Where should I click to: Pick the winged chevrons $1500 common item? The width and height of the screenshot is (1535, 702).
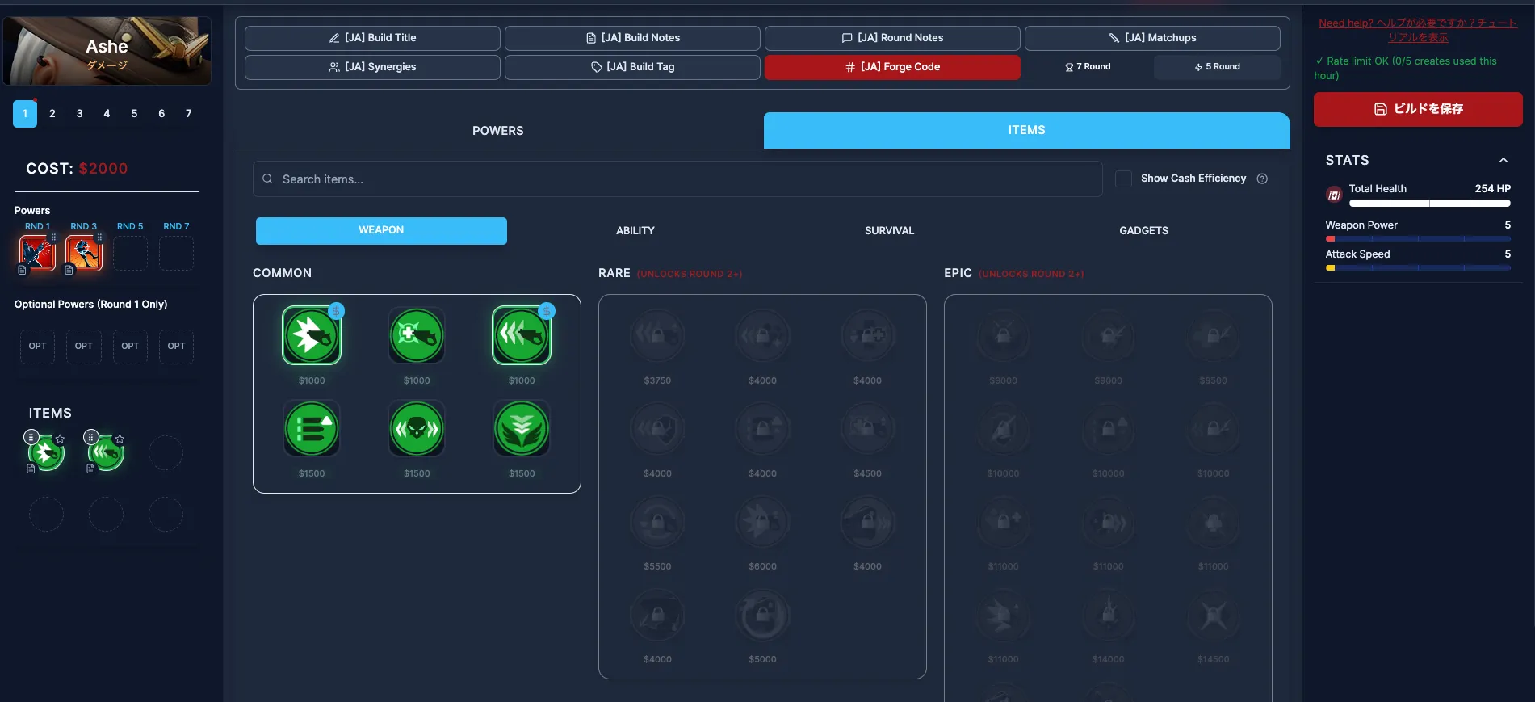coord(522,428)
